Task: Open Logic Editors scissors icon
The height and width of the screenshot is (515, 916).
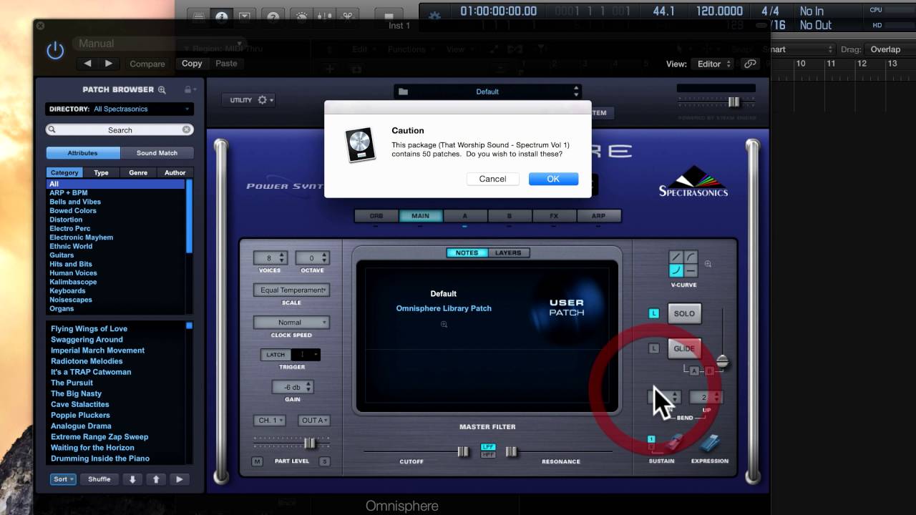Action: [347, 16]
